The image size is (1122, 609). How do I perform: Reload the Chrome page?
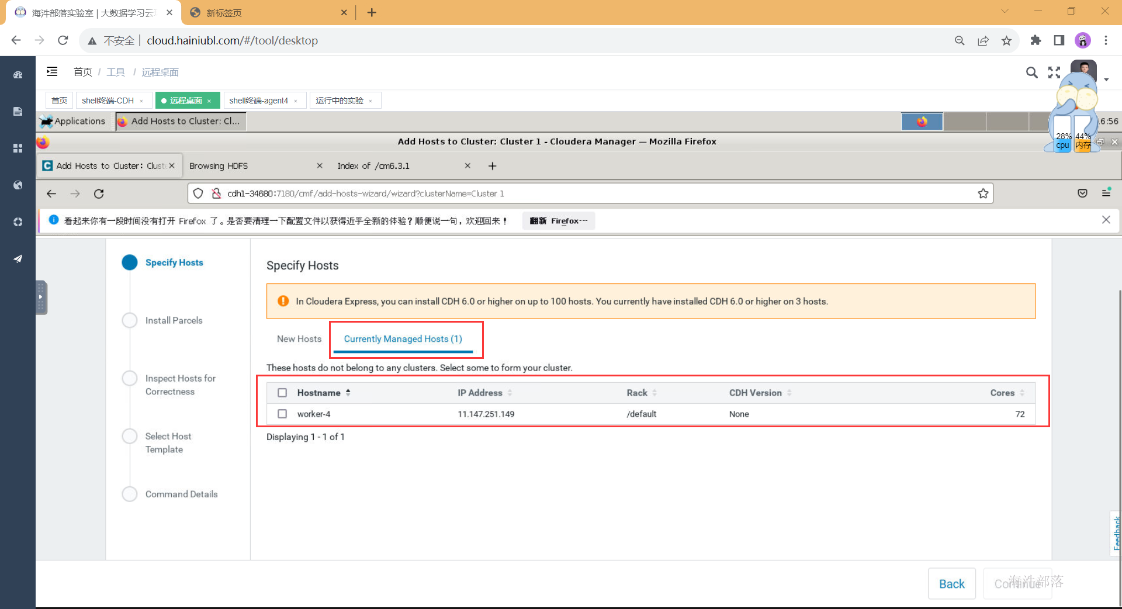(63, 40)
